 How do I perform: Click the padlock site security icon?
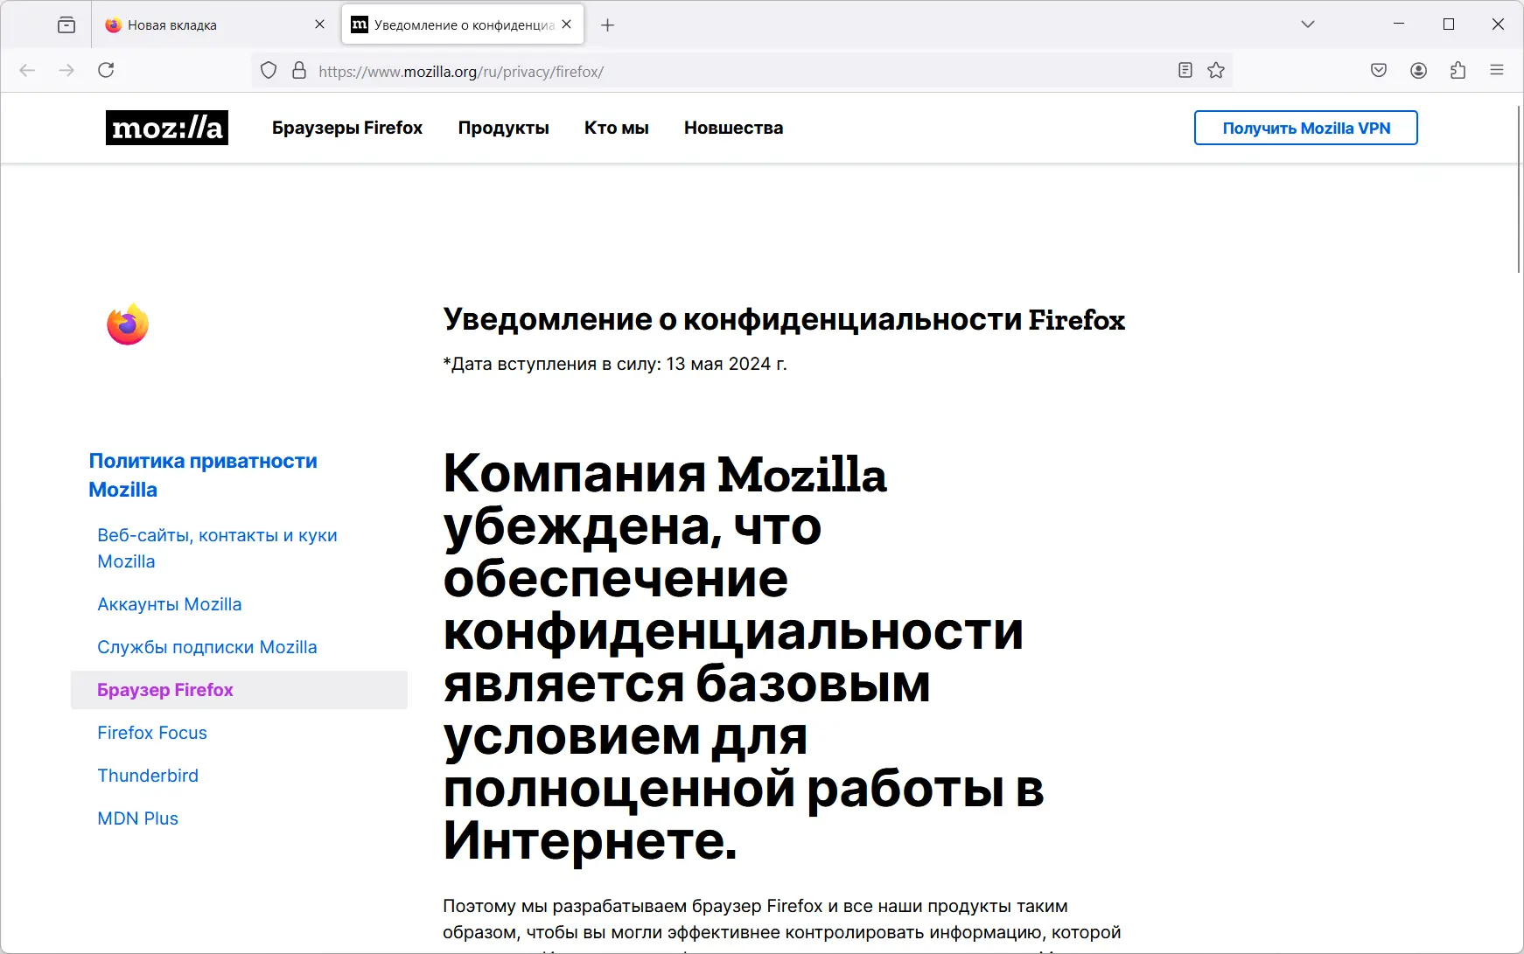pos(298,70)
